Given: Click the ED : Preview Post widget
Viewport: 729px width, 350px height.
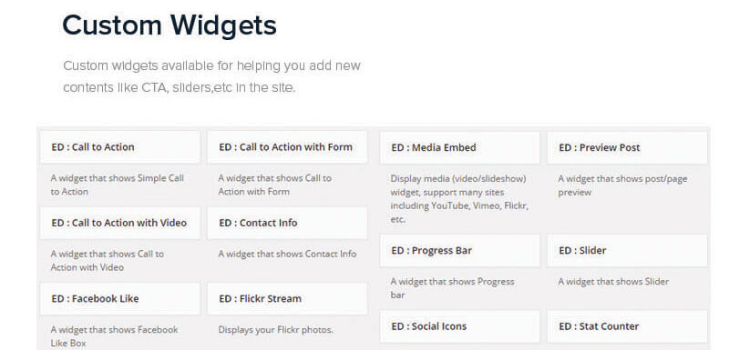Looking at the screenshot, I should tap(627, 148).
